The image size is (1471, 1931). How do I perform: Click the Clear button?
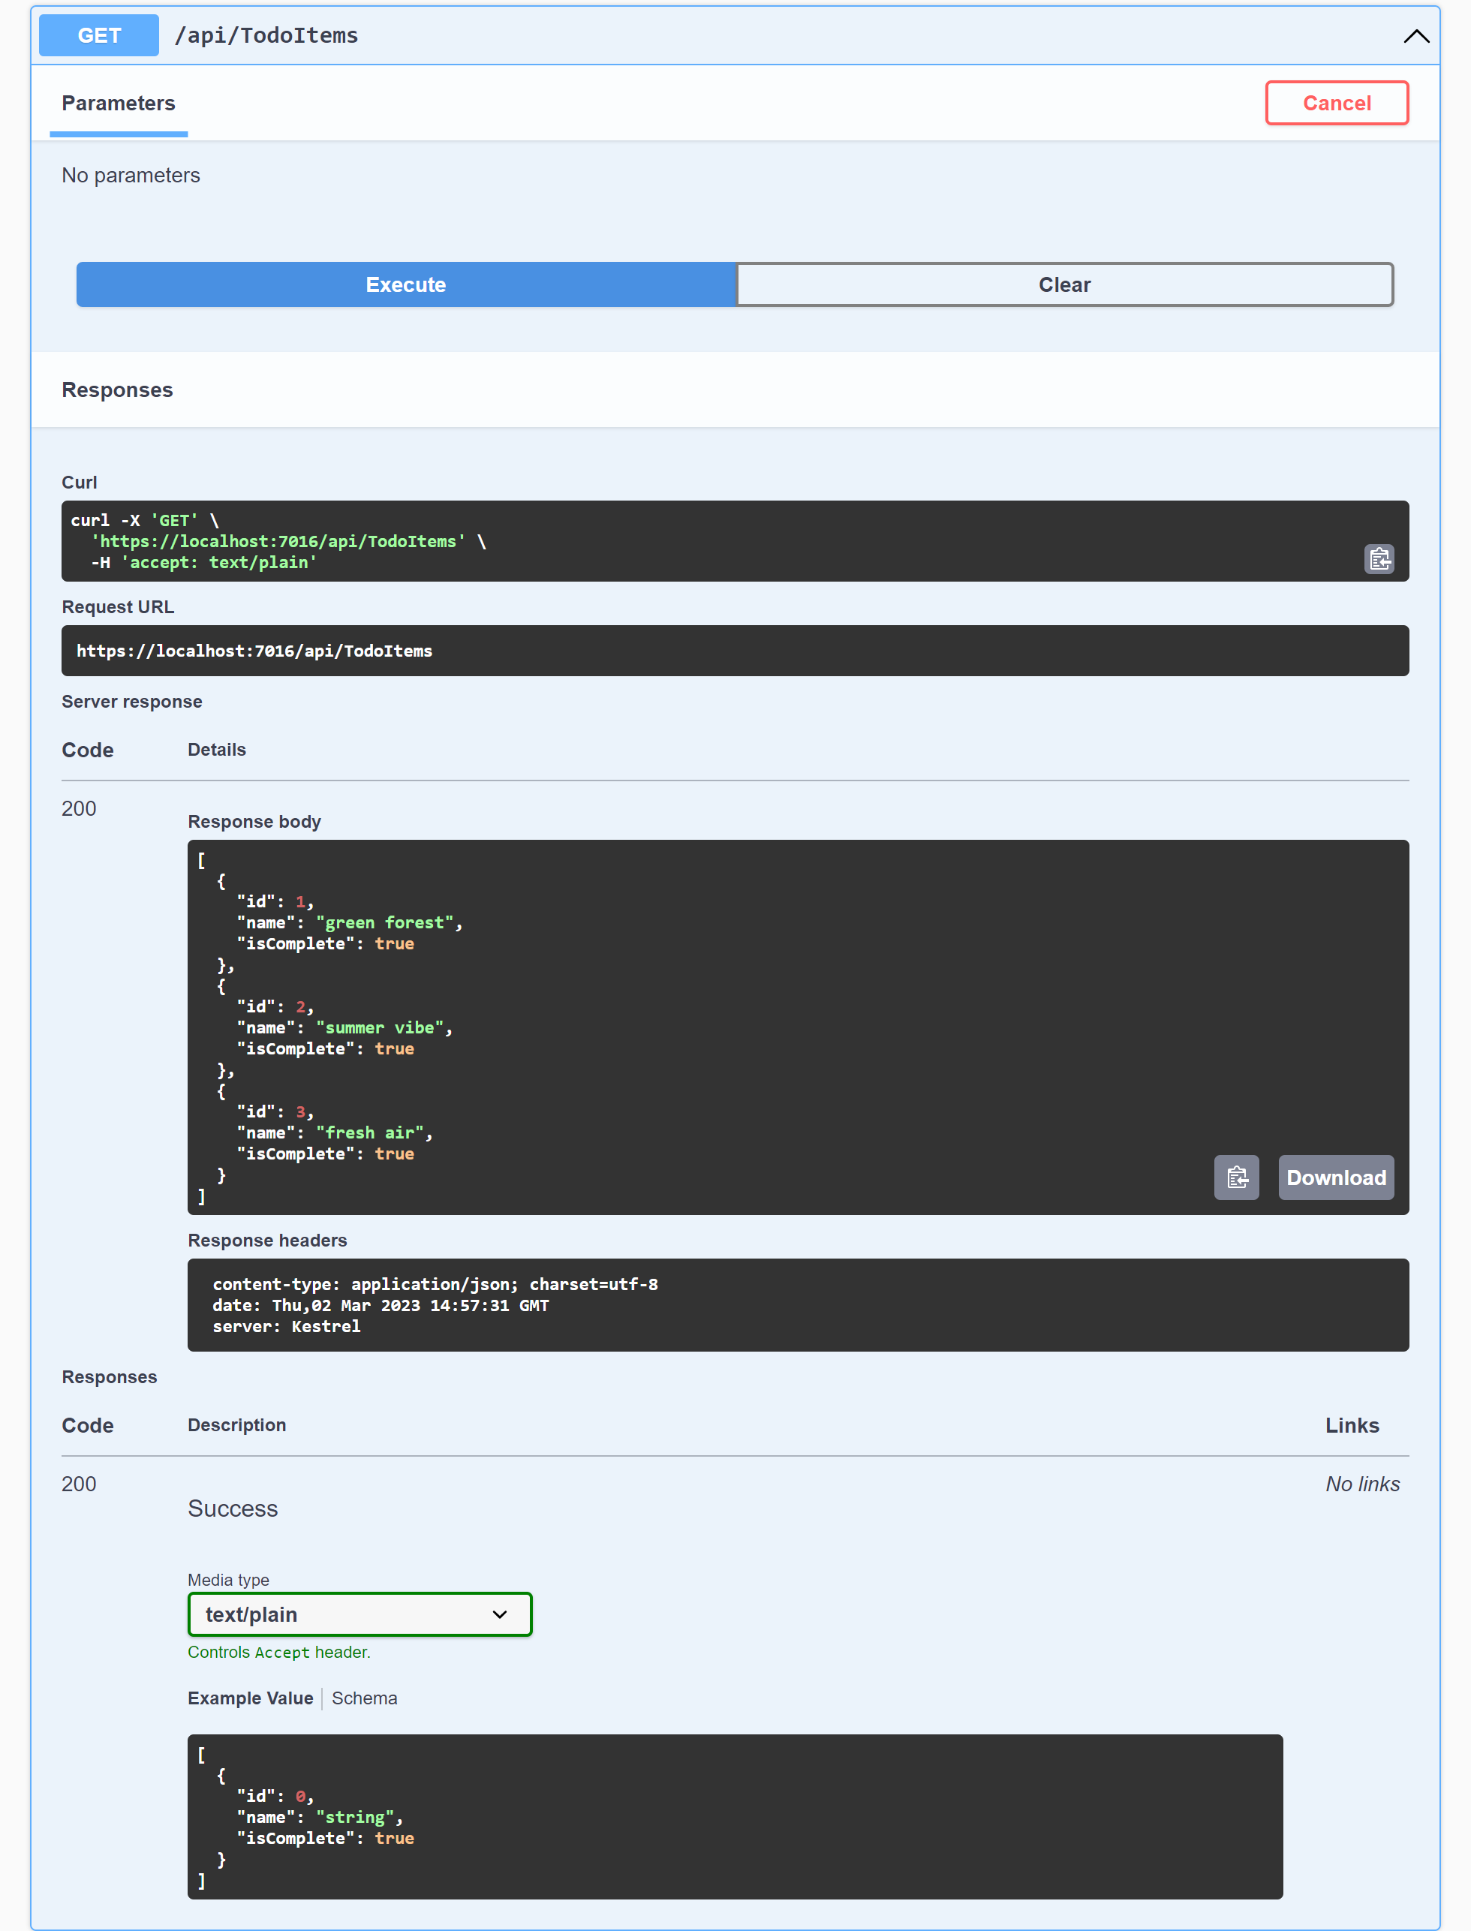(1064, 284)
